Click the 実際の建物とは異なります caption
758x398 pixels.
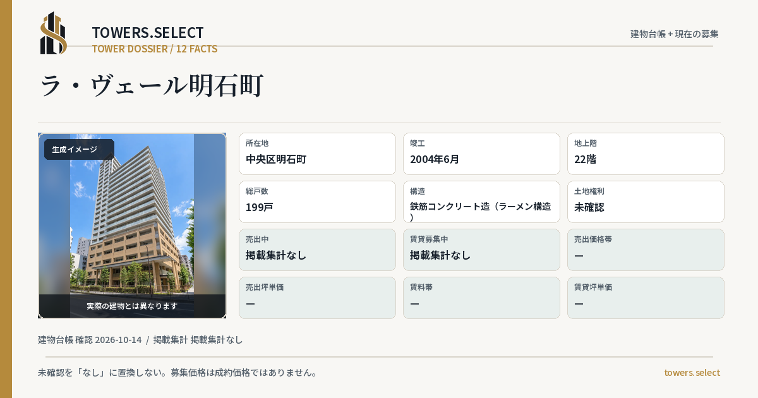click(132, 306)
